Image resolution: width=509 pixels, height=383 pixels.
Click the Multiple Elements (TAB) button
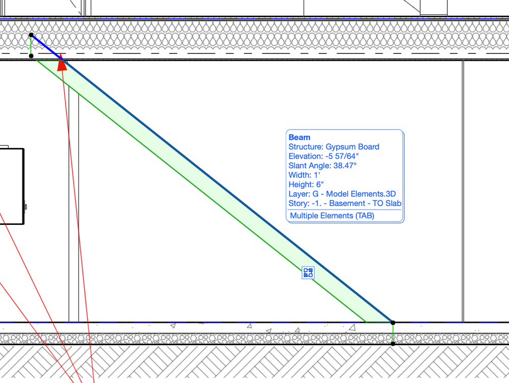332,215
